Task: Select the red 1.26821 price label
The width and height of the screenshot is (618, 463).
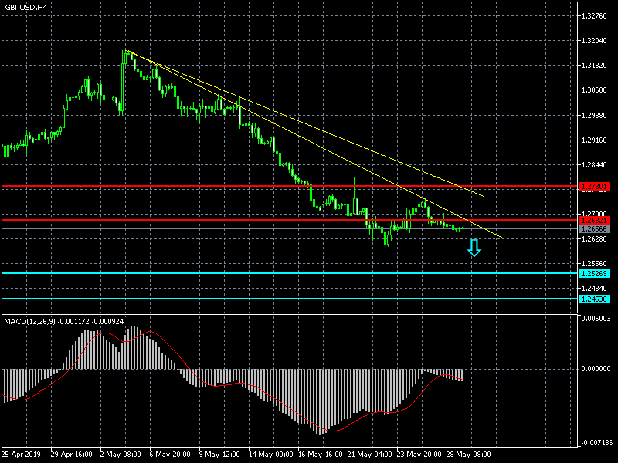Action: (x=594, y=220)
